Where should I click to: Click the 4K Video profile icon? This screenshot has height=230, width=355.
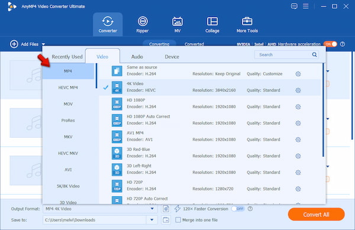coord(117,88)
